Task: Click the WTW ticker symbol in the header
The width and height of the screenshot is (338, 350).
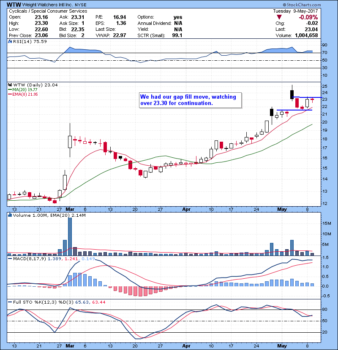Action: click(14, 5)
